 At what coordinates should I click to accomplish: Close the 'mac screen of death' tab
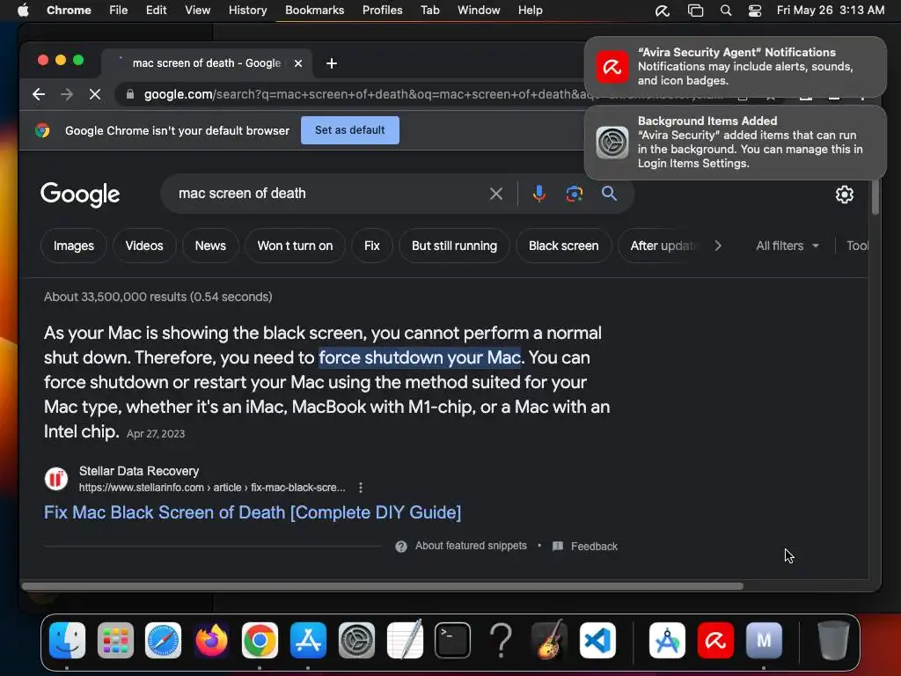[x=298, y=63]
